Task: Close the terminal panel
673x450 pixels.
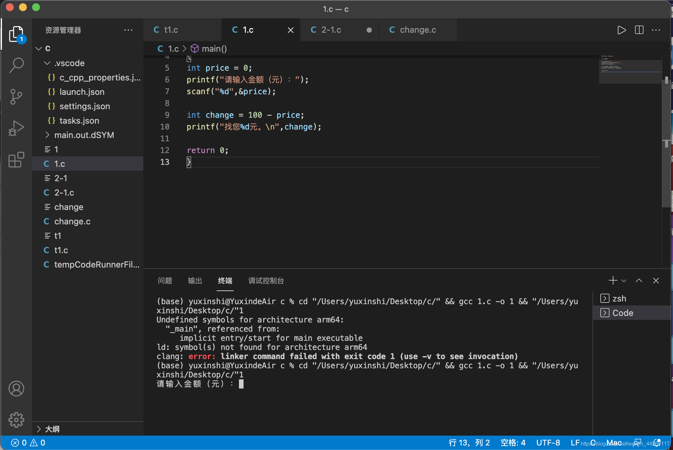Action: coord(656,280)
